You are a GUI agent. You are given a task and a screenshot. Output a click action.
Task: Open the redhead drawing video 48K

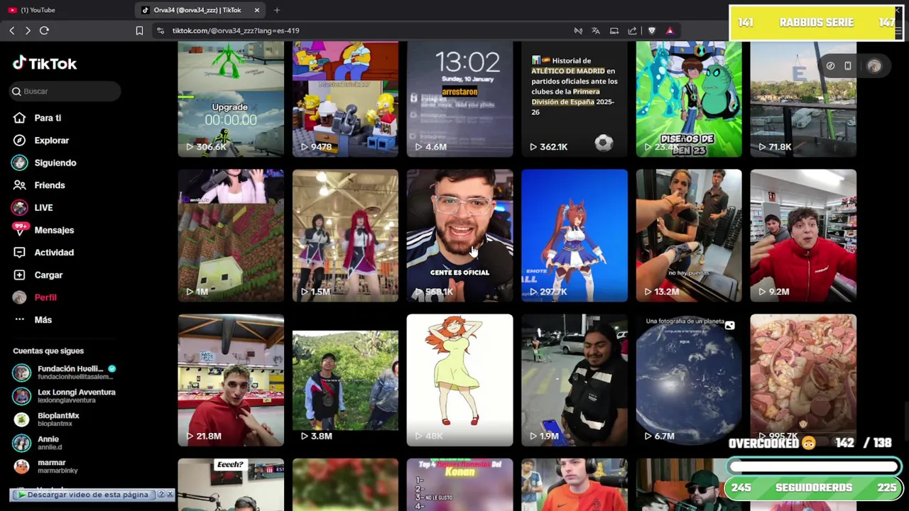pyautogui.click(x=459, y=380)
